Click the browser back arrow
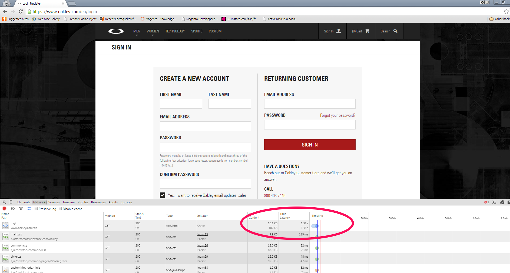Viewport: 510px width, 273px height. pyautogui.click(x=5, y=12)
